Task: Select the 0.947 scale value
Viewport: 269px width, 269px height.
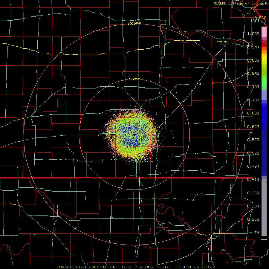Action: [253, 47]
